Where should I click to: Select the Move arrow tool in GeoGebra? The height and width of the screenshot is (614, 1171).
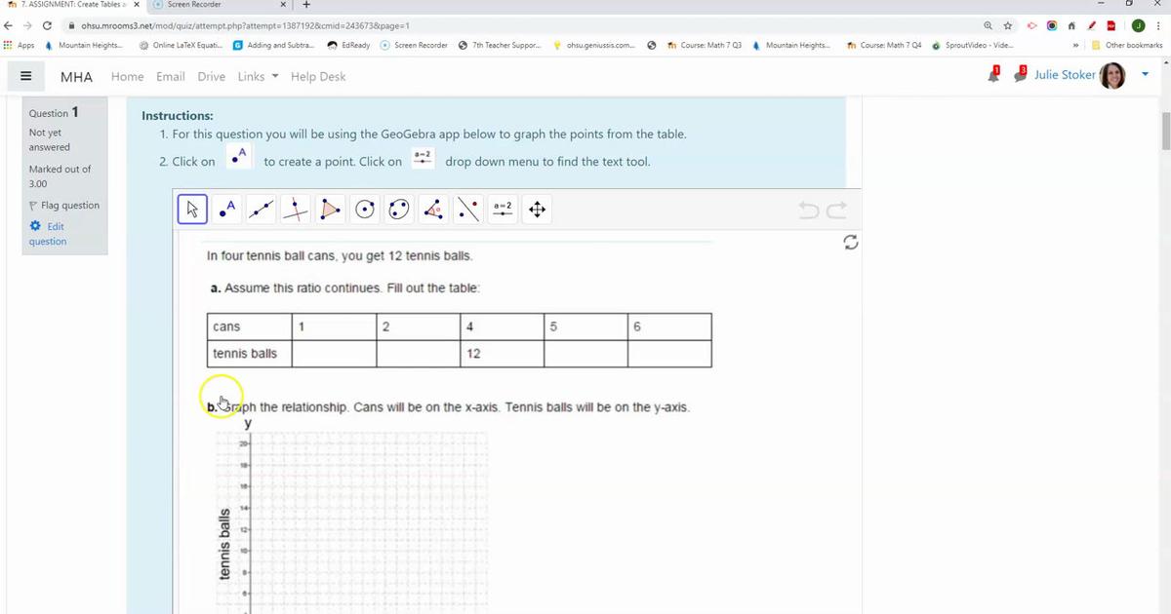pos(192,209)
